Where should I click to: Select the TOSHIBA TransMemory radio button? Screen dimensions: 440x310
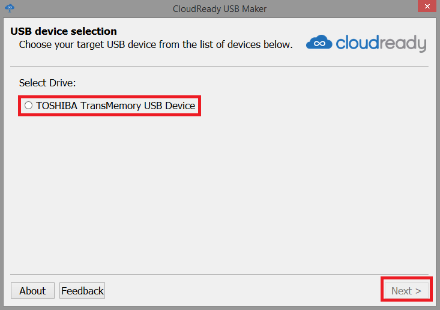coord(28,106)
